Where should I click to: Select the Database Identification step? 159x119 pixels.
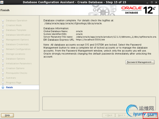coord(18,35)
